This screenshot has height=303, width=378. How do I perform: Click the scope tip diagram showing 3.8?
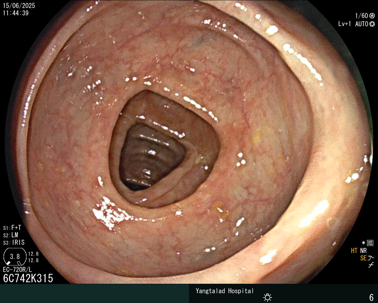click(15, 257)
